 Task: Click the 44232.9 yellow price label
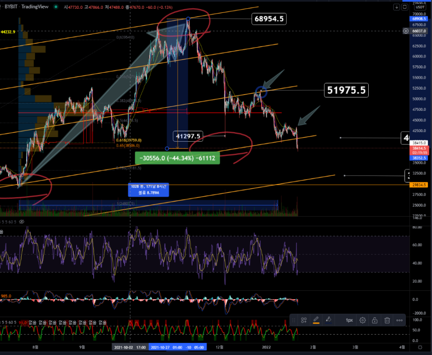tap(8, 32)
